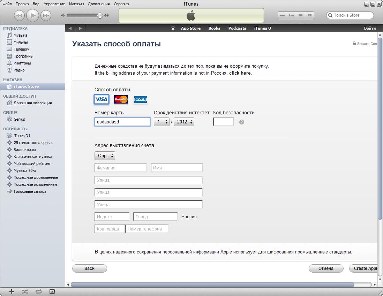The image size is (383, 296).
Task: Open the Управление menu
Action: pyautogui.click(x=54, y=4)
